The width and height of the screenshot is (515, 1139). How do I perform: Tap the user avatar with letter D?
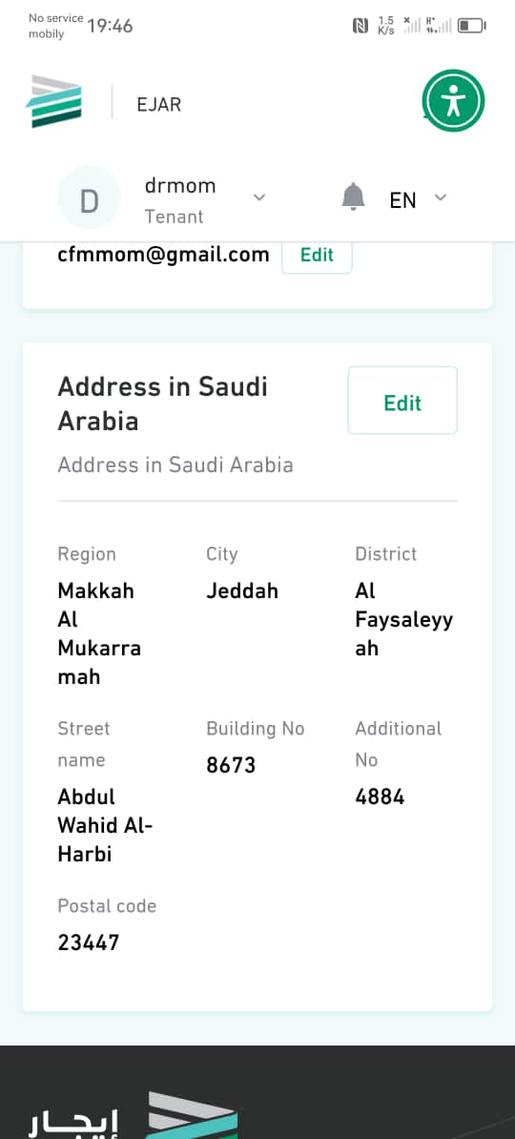[89, 198]
